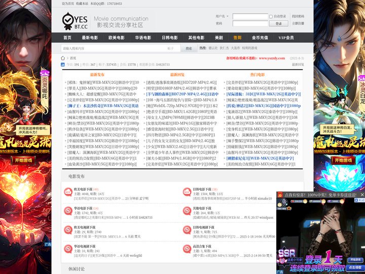
Task: Click 设为首页 top link
Action: tap(68, 4)
